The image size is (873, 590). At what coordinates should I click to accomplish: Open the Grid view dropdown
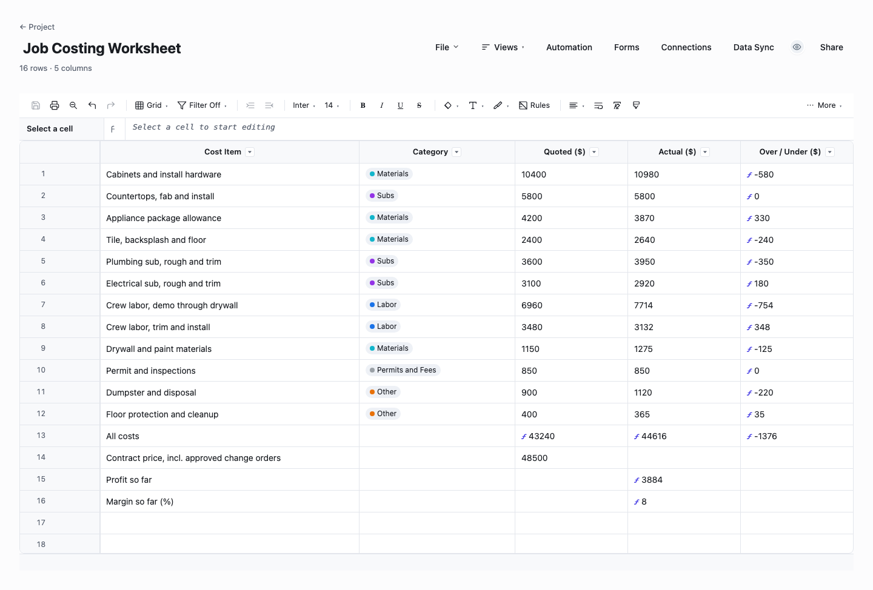[x=152, y=105]
